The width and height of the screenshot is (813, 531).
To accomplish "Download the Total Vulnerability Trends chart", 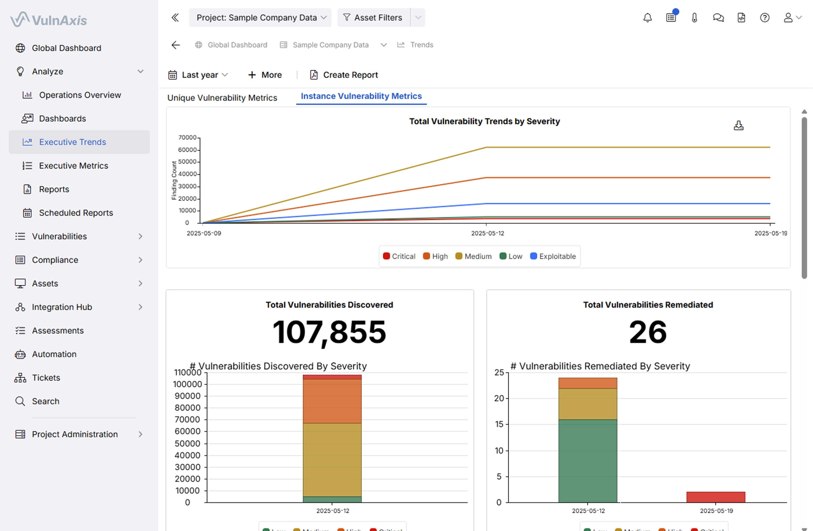I will (738, 125).
